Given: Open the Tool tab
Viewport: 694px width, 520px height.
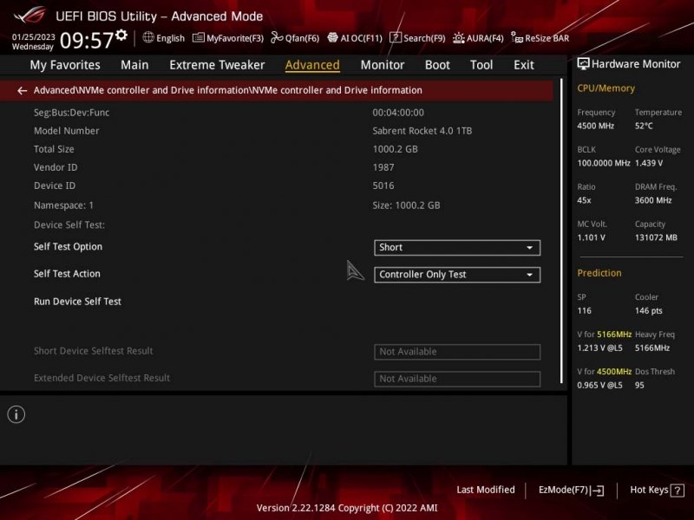Looking at the screenshot, I should [481, 65].
